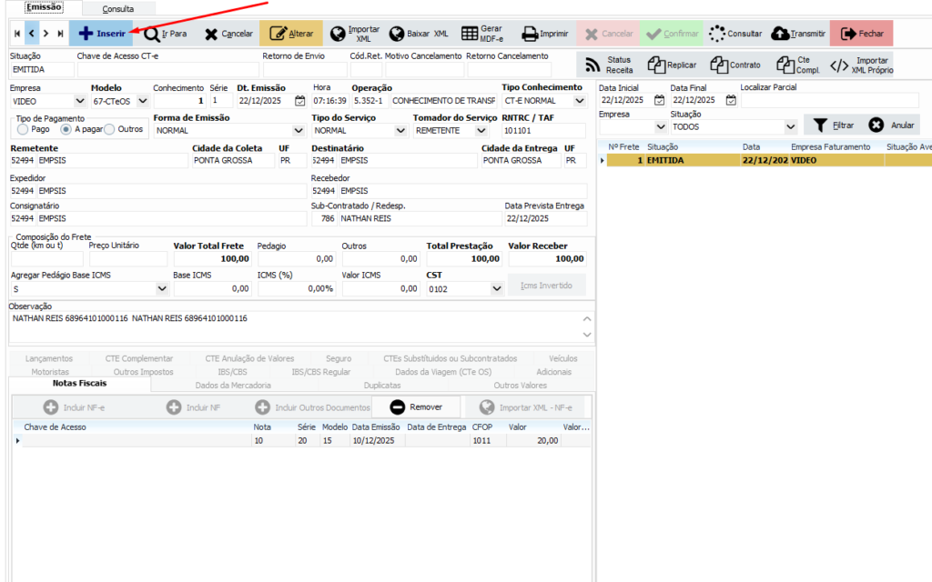Switch to the Consulta tab
The width and height of the screenshot is (932, 582).
tap(117, 8)
